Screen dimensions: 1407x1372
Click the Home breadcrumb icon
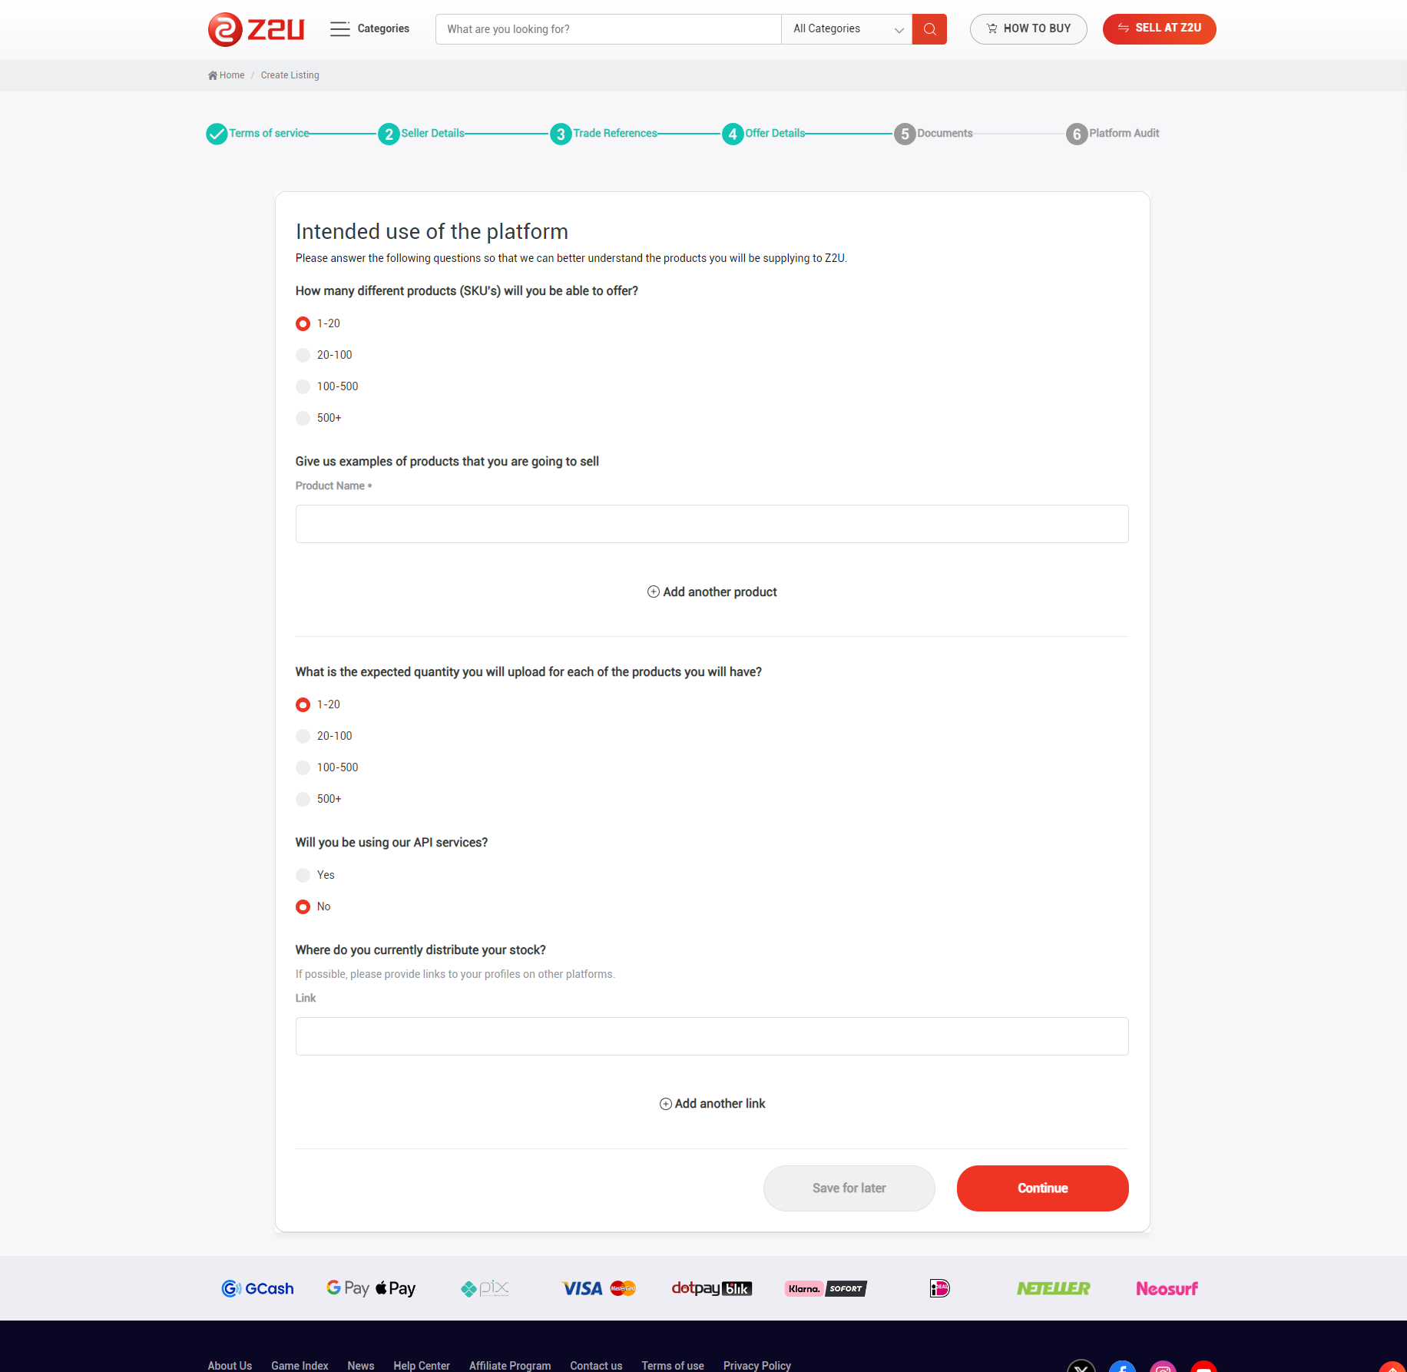tap(213, 75)
